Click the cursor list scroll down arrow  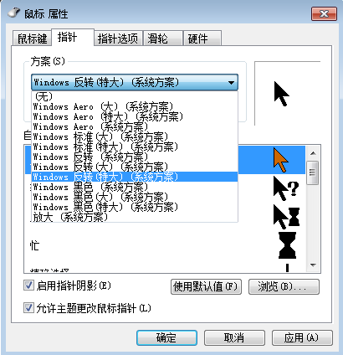(313, 265)
